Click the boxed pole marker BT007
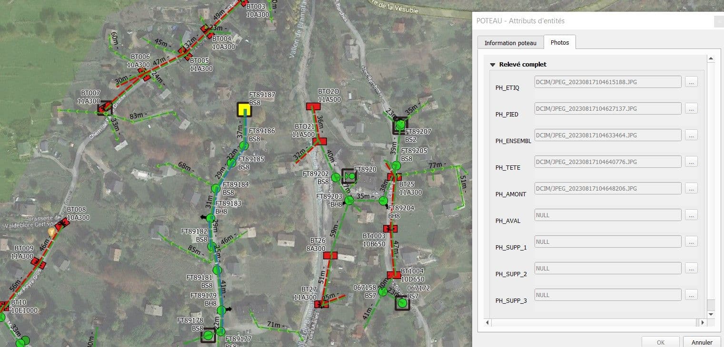The height and width of the screenshot is (347, 724). click(104, 108)
